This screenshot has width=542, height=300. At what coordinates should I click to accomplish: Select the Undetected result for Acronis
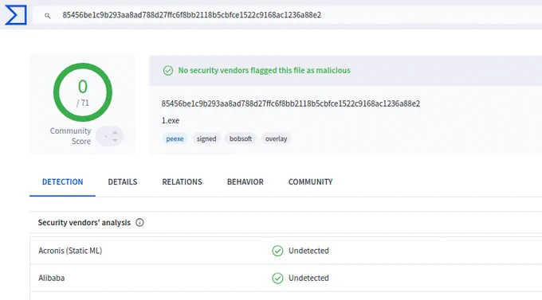coord(308,251)
